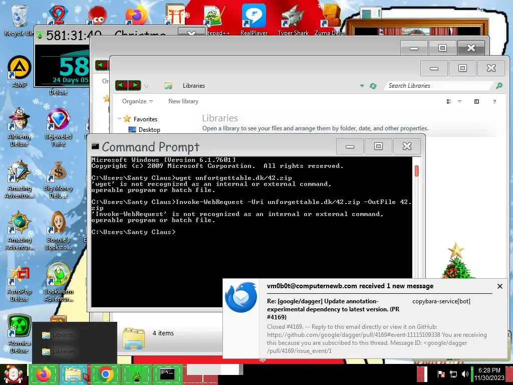This screenshot has width=513, height=385.
Task: Open the Zuma Deluxe desktop shortcut
Action: pyautogui.click(x=331, y=19)
